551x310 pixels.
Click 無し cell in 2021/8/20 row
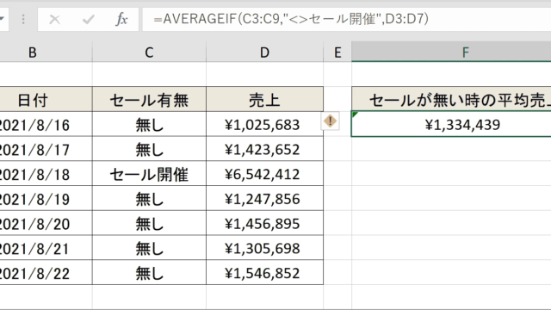coord(149,223)
